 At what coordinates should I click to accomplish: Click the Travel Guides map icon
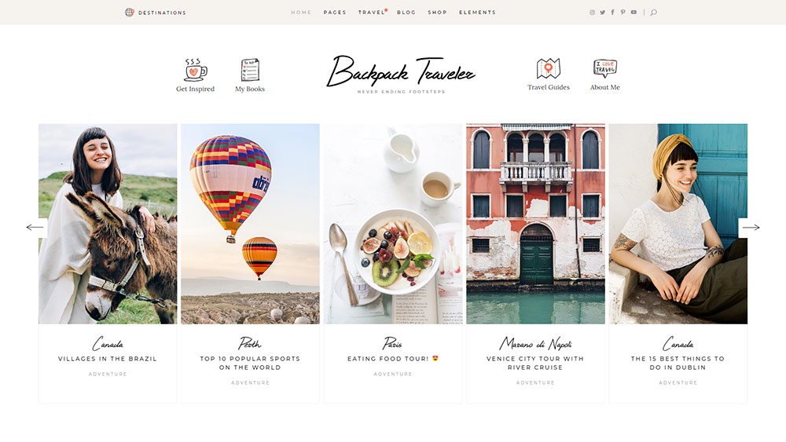click(x=548, y=69)
